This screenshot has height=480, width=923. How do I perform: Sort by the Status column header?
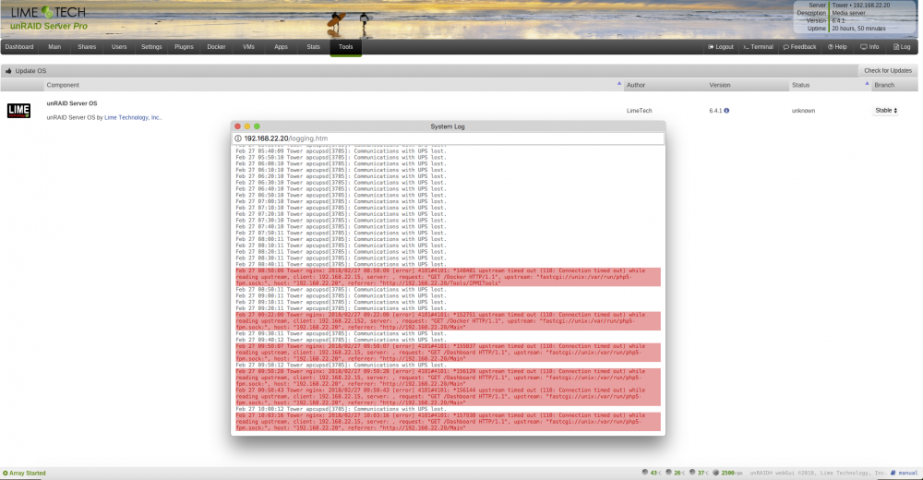pyautogui.click(x=800, y=86)
